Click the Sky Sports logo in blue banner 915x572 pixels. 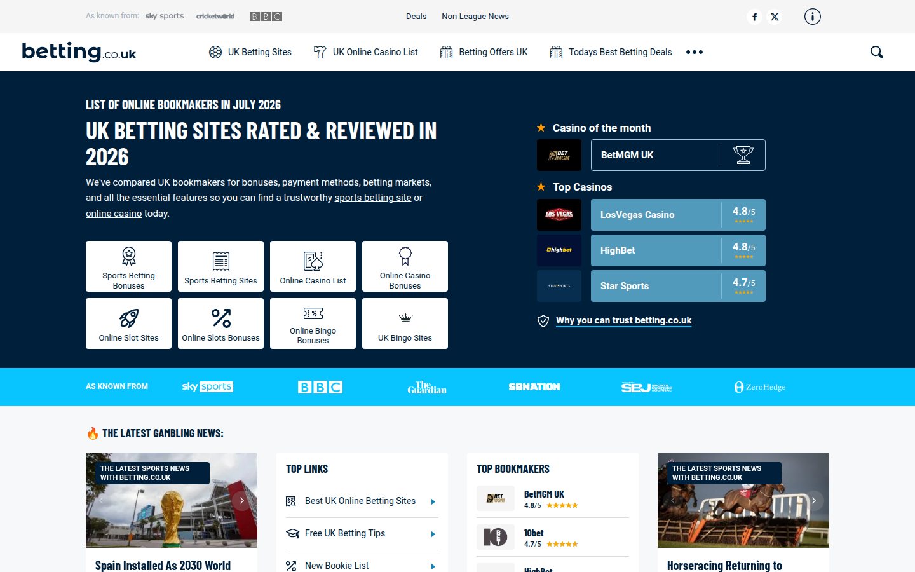(208, 386)
